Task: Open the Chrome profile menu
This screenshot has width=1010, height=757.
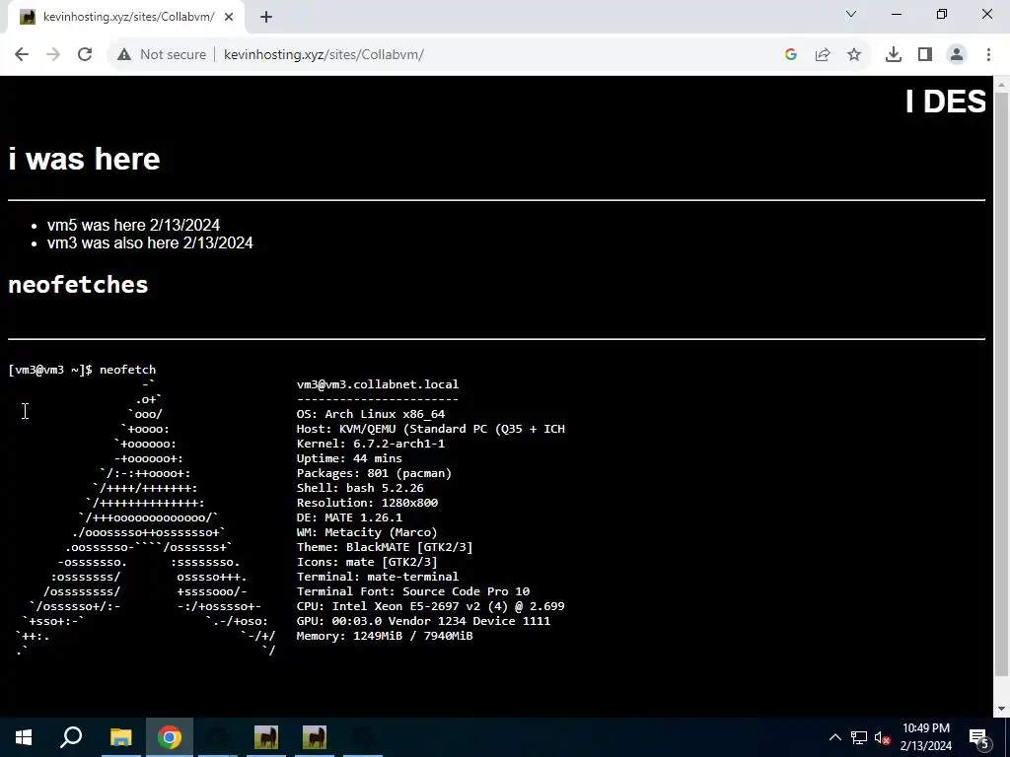Action: 957,55
